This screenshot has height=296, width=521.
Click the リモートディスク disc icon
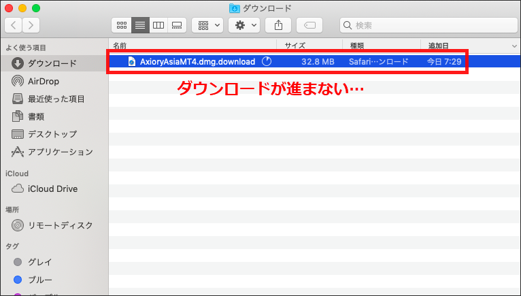tap(18, 225)
